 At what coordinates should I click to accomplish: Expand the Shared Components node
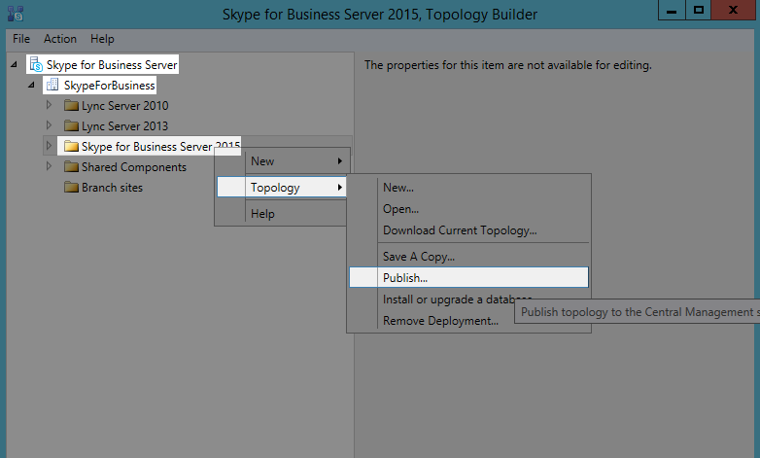click(x=49, y=166)
